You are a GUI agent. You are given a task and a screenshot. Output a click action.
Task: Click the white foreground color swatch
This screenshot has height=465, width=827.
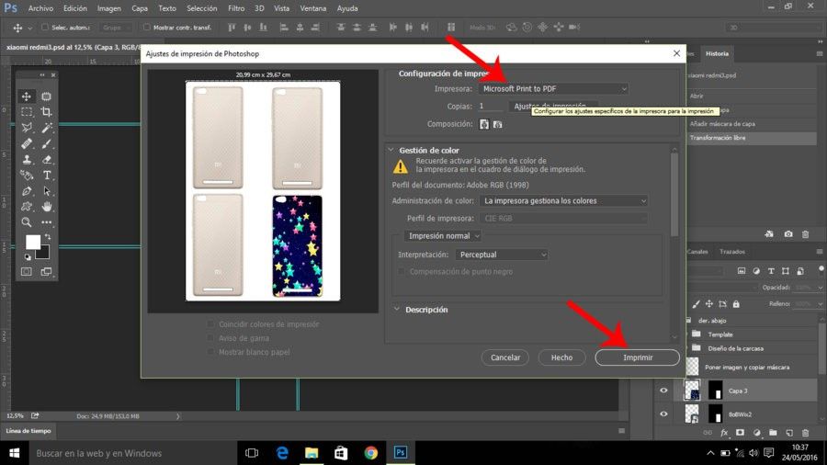[x=31, y=241]
